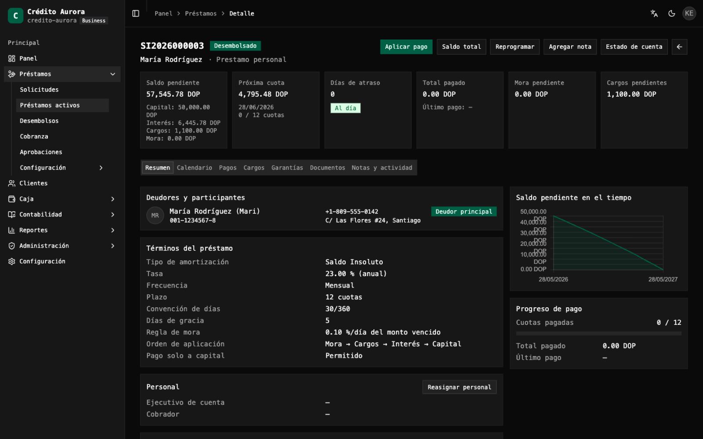
Task: Switch to the Resumen tab
Action: 158,168
